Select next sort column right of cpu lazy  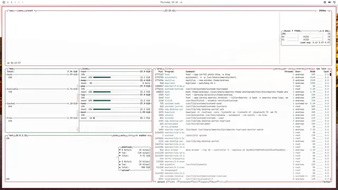point(328,69)
